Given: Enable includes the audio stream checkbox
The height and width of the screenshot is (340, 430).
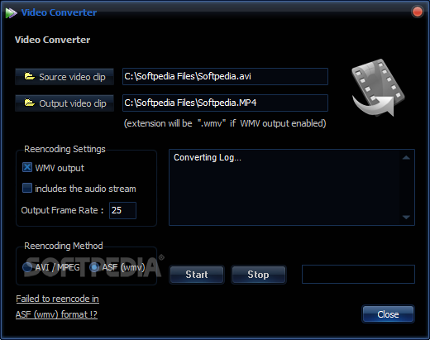Looking at the screenshot, I should pos(27,188).
